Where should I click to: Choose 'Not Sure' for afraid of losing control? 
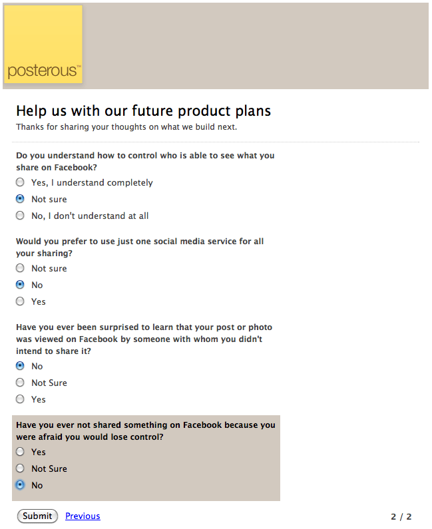point(20,468)
